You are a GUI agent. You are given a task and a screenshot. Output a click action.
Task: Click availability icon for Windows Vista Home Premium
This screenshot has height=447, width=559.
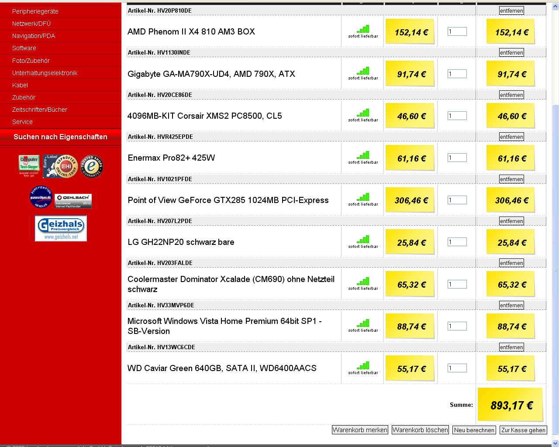pos(363,323)
